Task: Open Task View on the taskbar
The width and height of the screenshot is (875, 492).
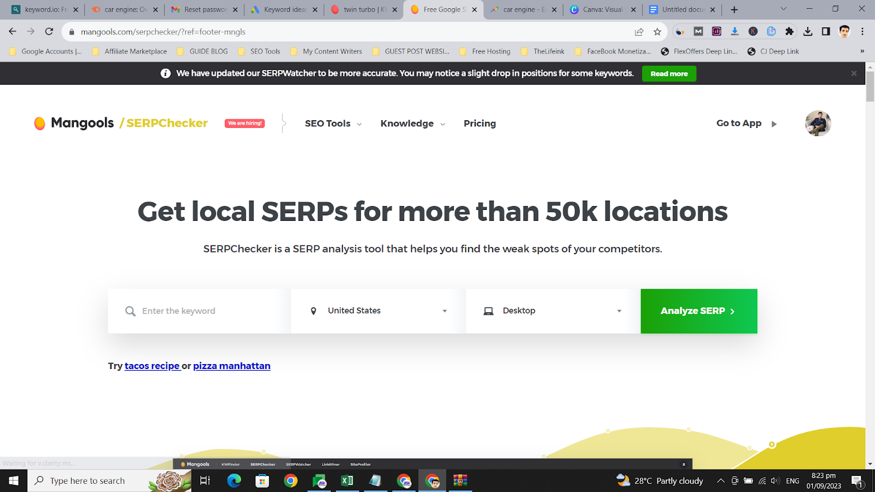Action: point(205,481)
